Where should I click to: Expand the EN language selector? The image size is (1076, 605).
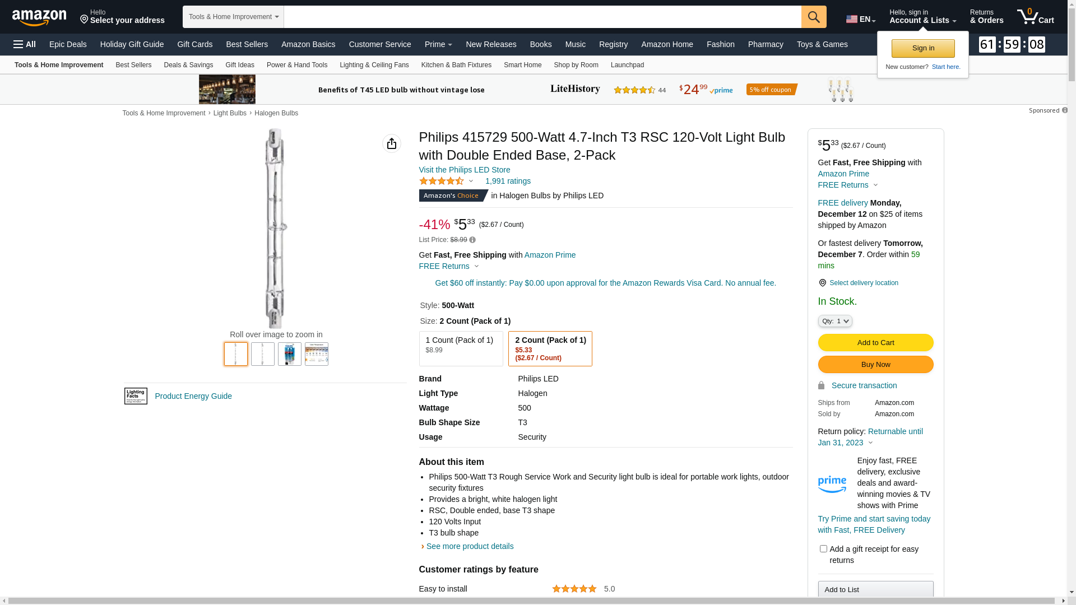click(861, 19)
